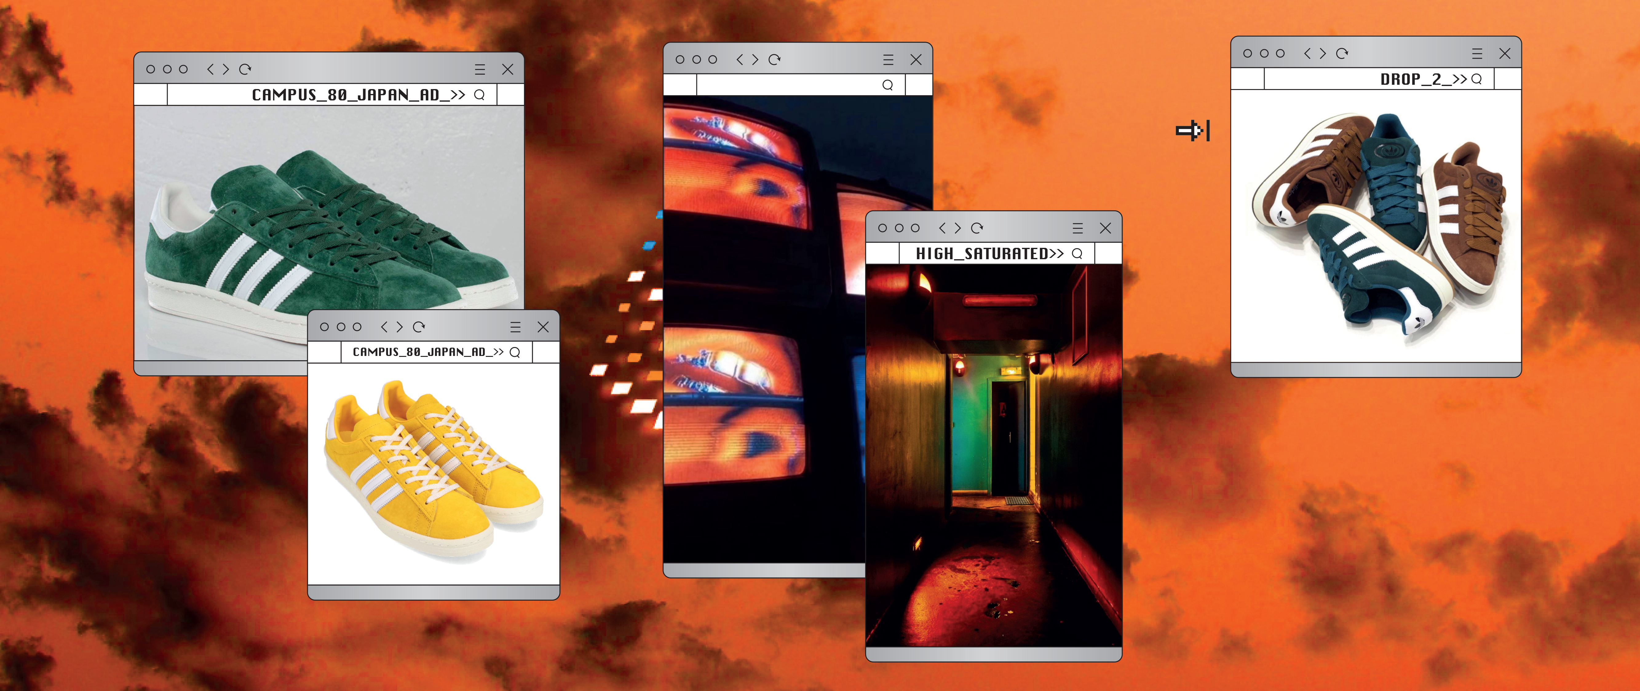Click search icon in green sneaker window

(x=479, y=95)
